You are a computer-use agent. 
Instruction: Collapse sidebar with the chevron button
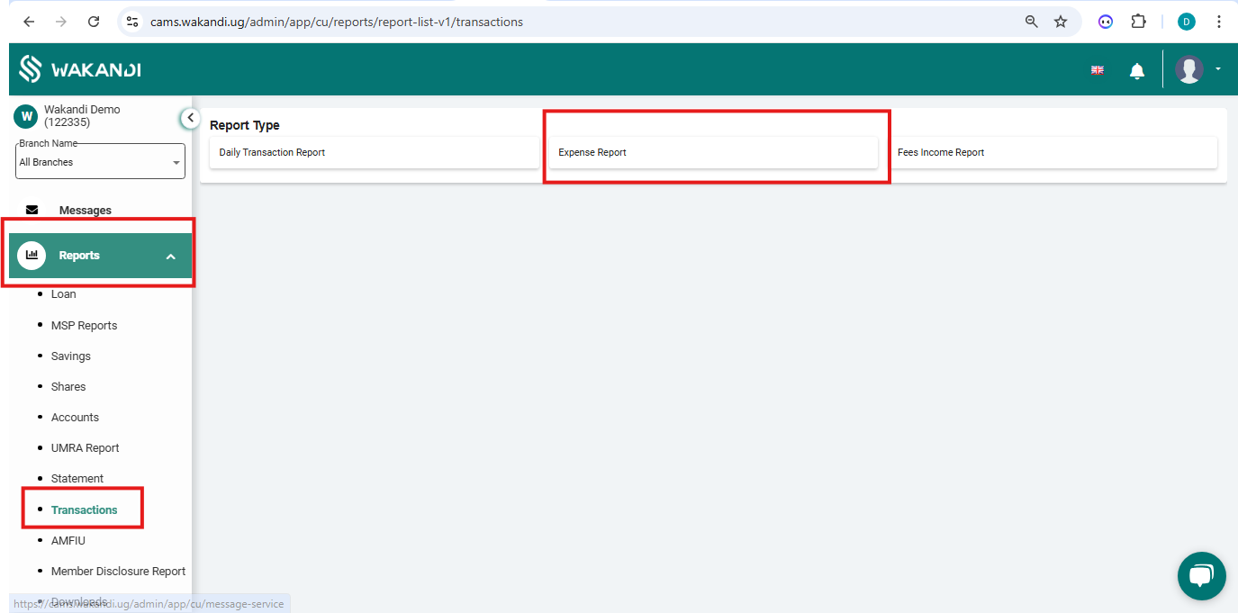tap(190, 118)
